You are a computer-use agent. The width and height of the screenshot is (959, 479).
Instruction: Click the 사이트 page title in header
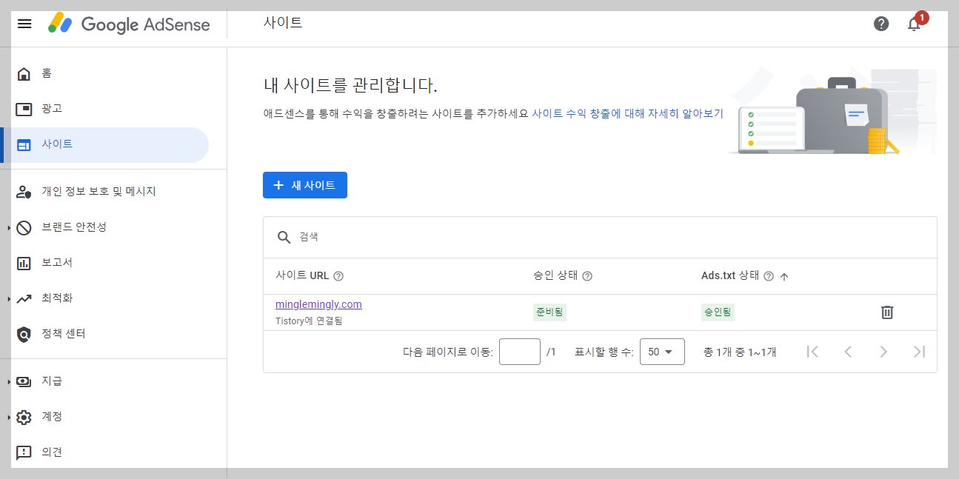click(283, 22)
